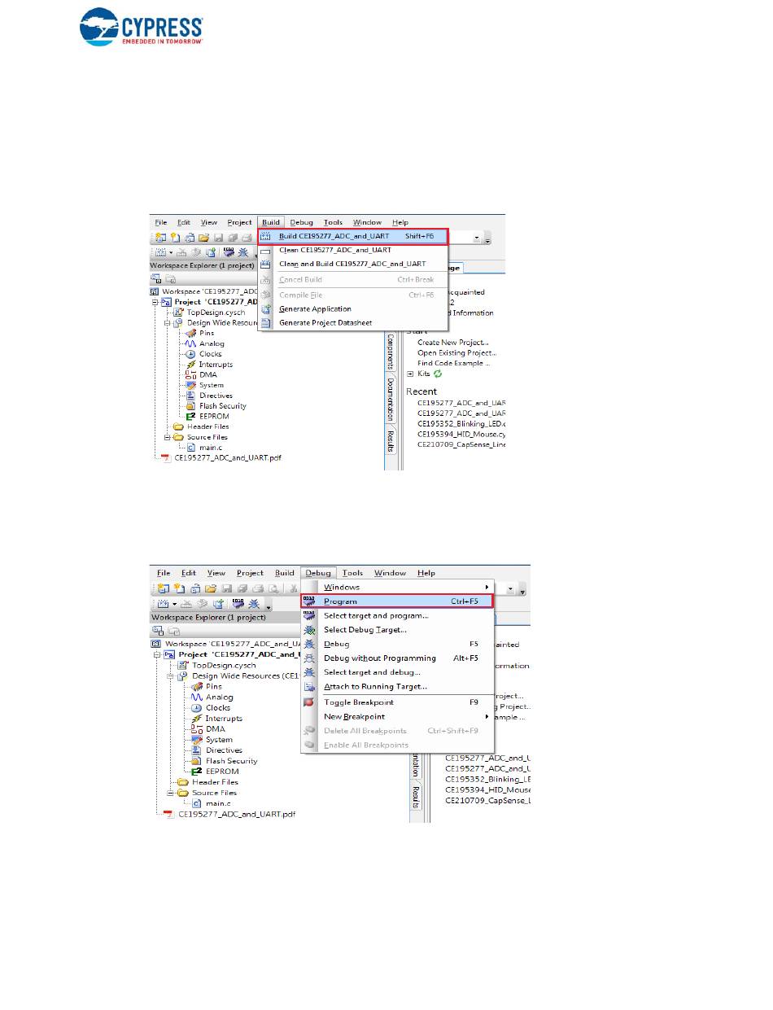Click the Select target and program chip icon
Image resolution: width=773 pixels, height=1010 pixels.
pyautogui.click(x=309, y=616)
